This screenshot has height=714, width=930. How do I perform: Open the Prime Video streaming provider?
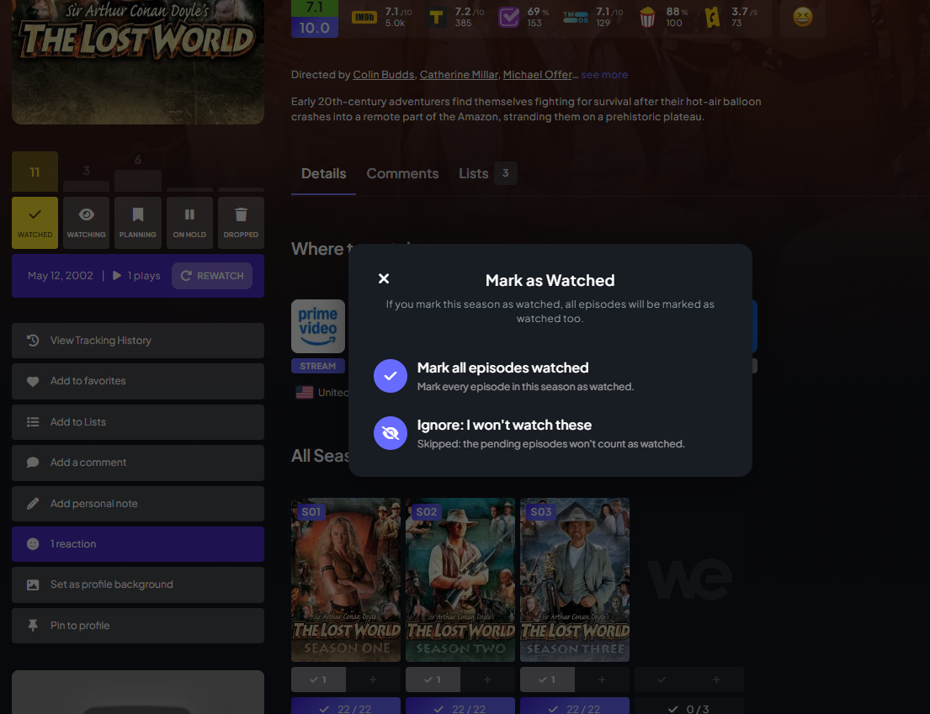pyautogui.click(x=318, y=326)
